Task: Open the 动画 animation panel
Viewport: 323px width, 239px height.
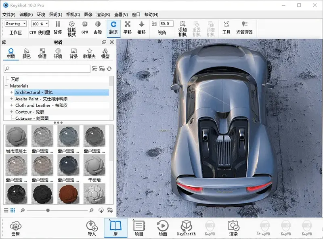Action: point(163,228)
